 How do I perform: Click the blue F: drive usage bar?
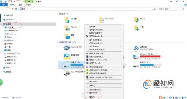pyautogui.click(x=151, y=65)
